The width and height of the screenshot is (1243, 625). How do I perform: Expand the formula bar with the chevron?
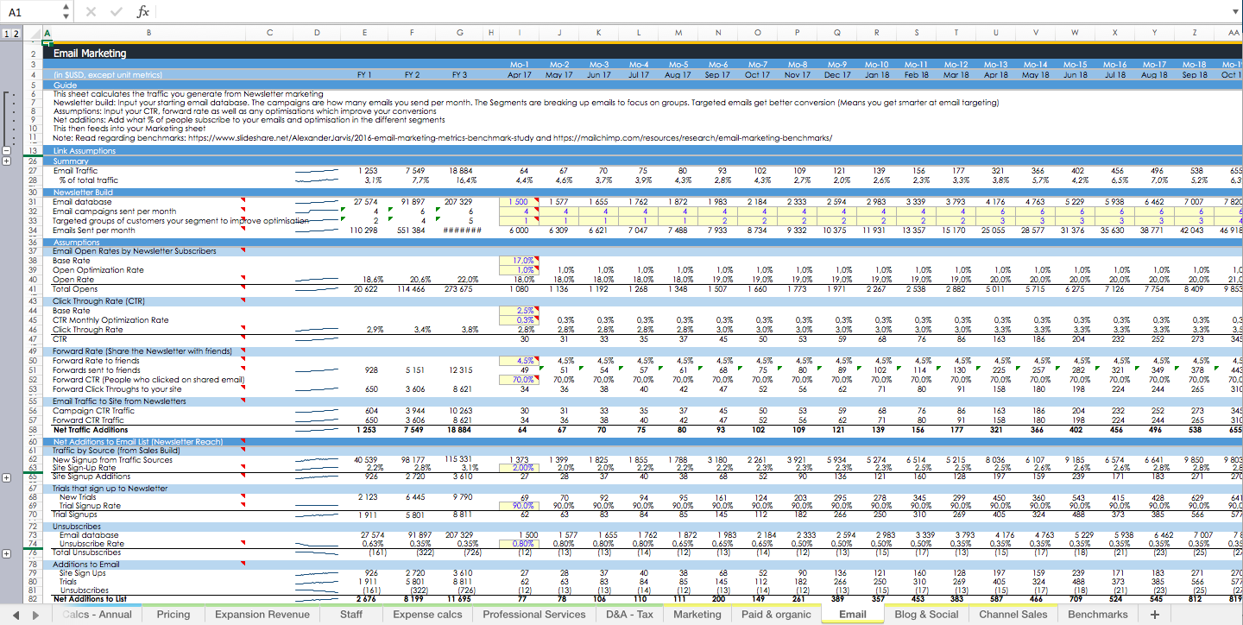click(1234, 12)
